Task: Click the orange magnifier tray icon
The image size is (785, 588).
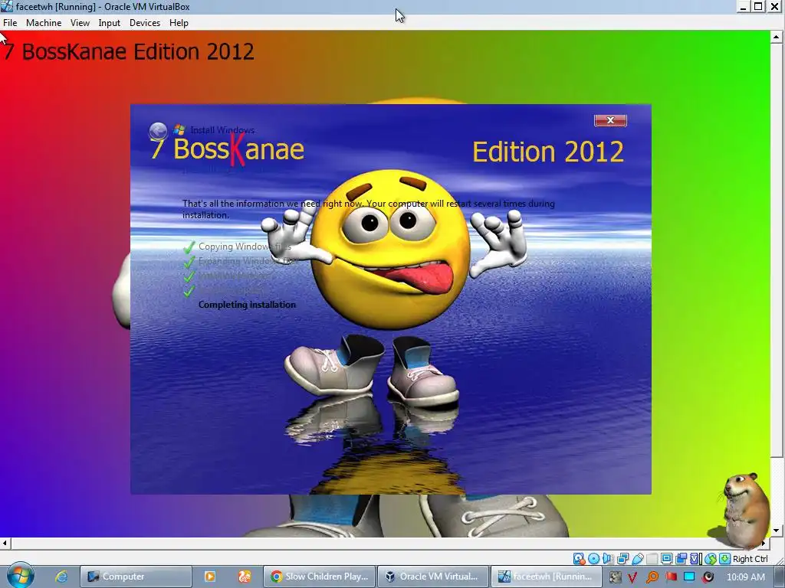Action: [652, 577]
